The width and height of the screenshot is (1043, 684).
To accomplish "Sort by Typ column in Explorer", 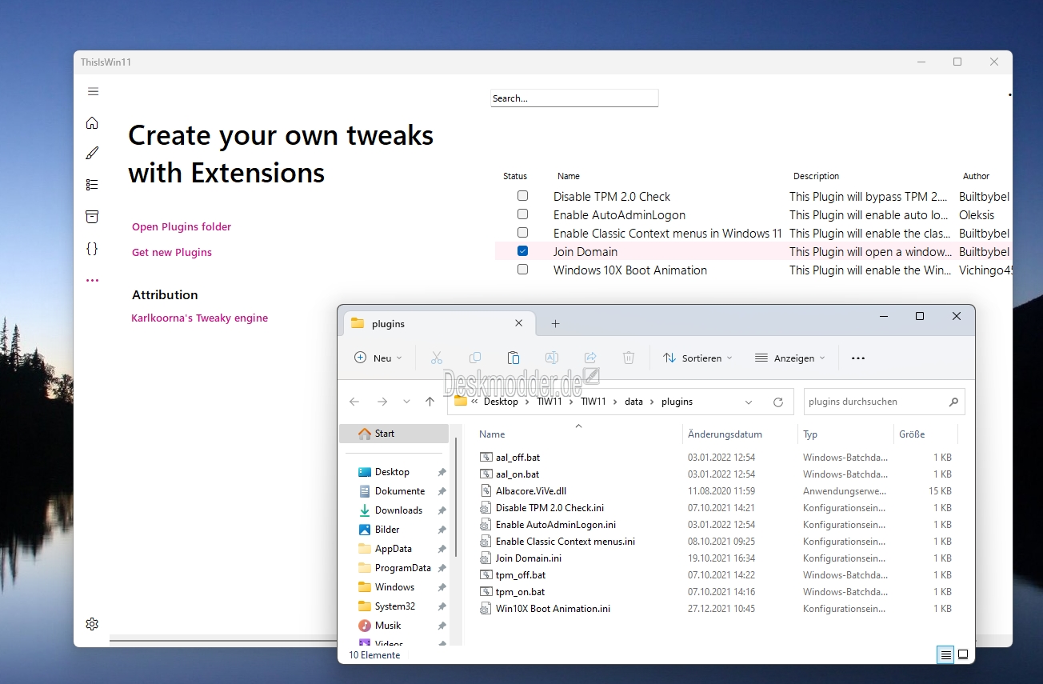I will [x=810, y=434].
